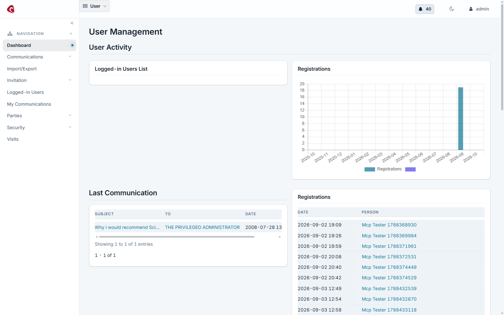Image resolution: width=504 pixels, height=315 pixels.
Task: Click the red application logo
Action: [x=11, y=9]
